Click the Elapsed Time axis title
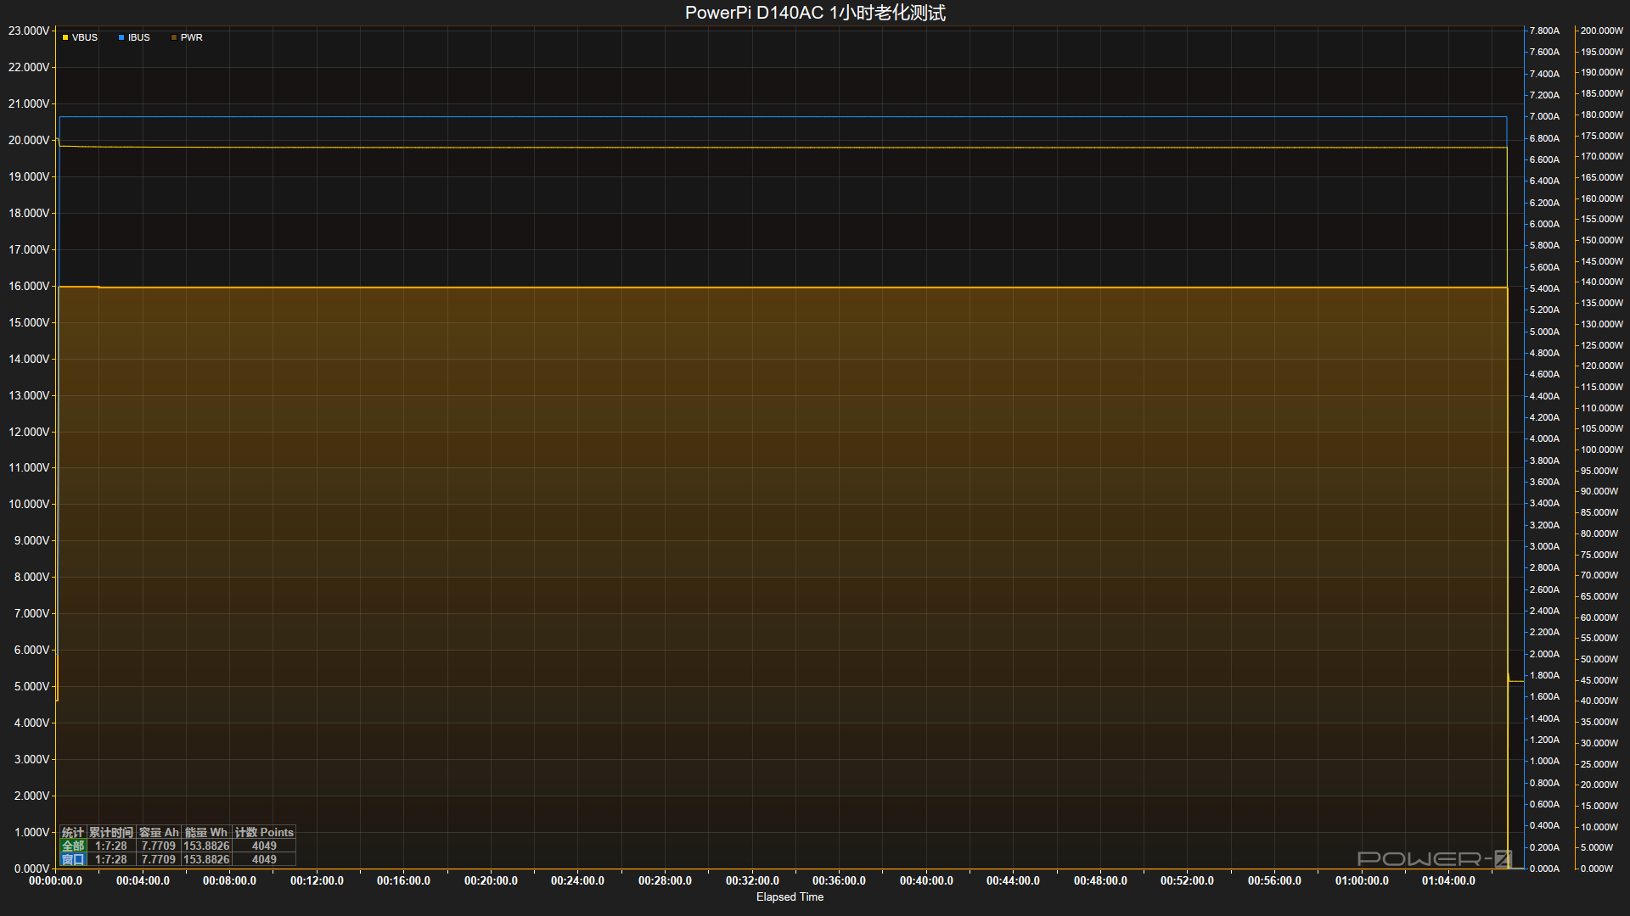 (x=790, y=896)
